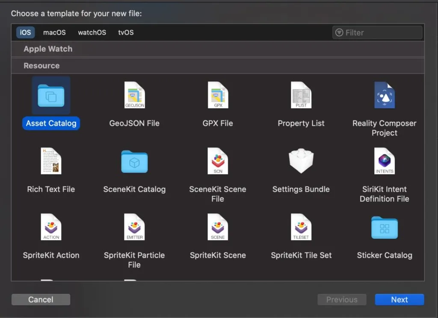The width and height of the screenshot is (438, 318).
Task: Open the tvOS platform tab
Action: [x=126, y=32]
